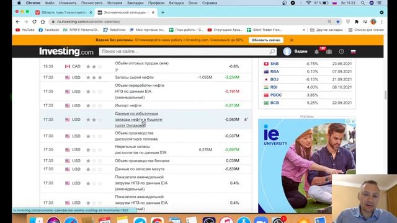Open the browser home icon
Screen dimensions: 397x223
[x=43, y=22]
